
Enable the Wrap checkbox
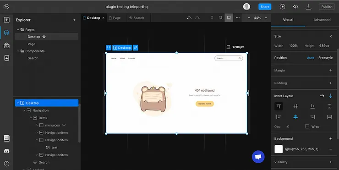click(307, 126)
